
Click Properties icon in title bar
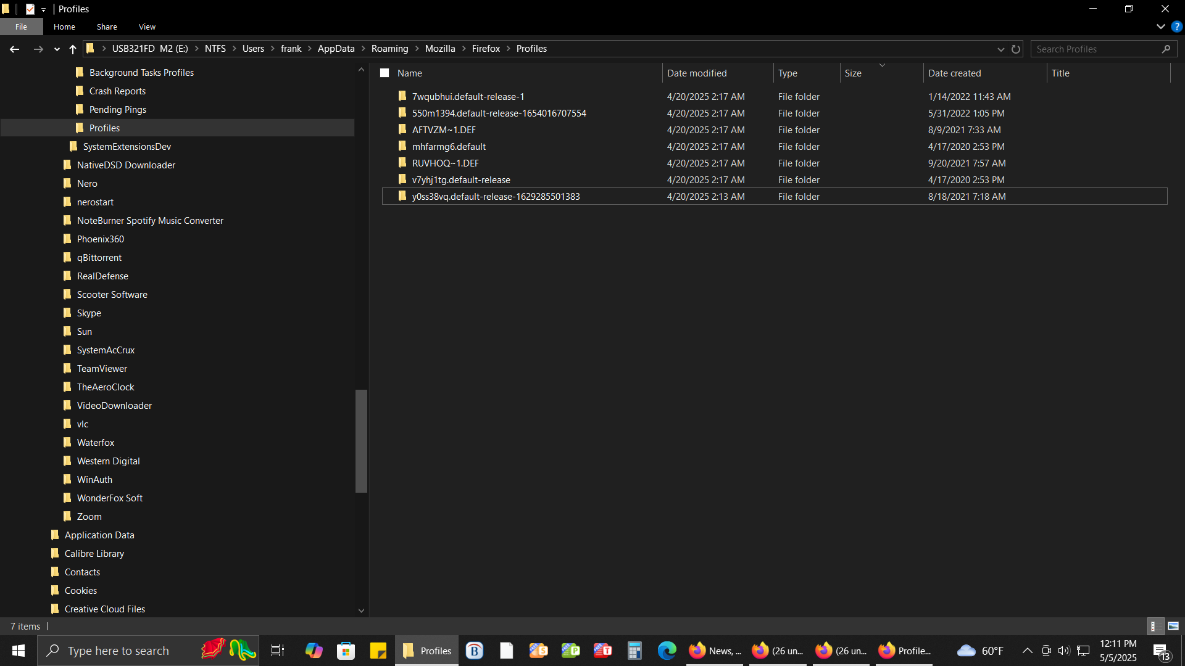[x=30, y=9]
